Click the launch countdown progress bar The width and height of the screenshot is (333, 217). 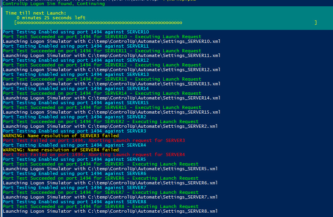click(166, 22)
